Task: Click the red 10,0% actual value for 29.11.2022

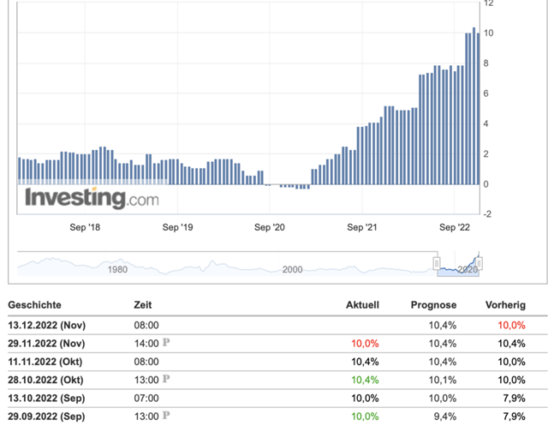Action: 365,343
